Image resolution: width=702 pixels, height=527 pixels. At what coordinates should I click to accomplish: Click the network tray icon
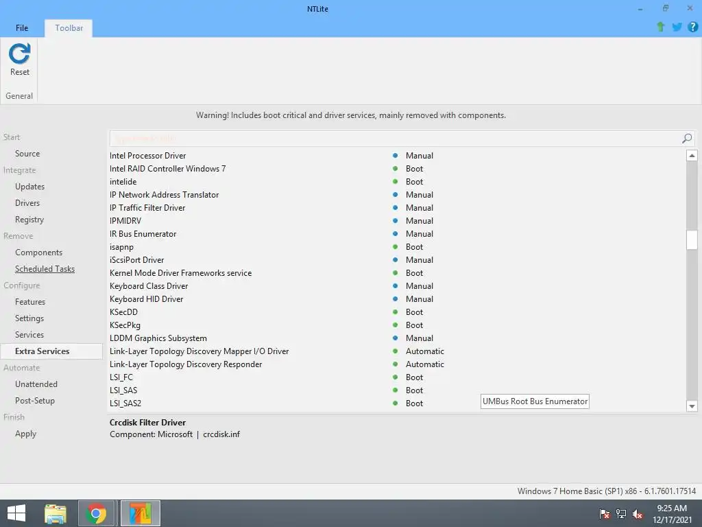(621, 513)
